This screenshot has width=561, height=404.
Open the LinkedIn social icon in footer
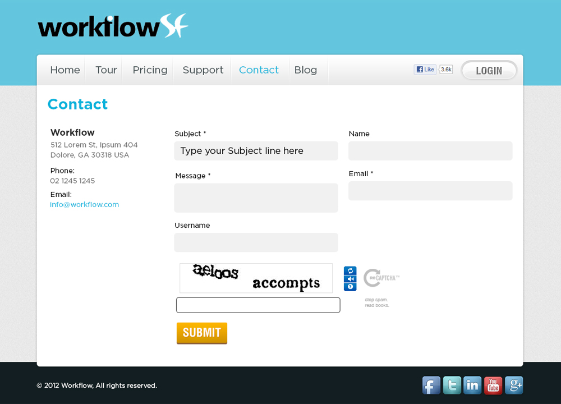click(472, 385)
